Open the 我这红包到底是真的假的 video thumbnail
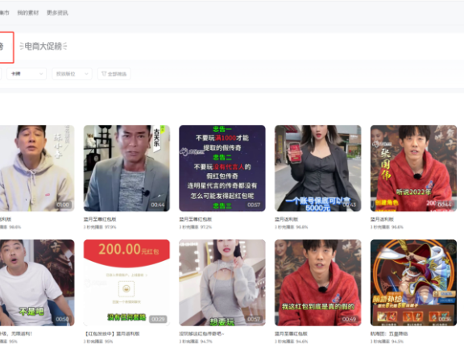Image resolution: width=464 pixels, height=348 pixels. [318, 283]
